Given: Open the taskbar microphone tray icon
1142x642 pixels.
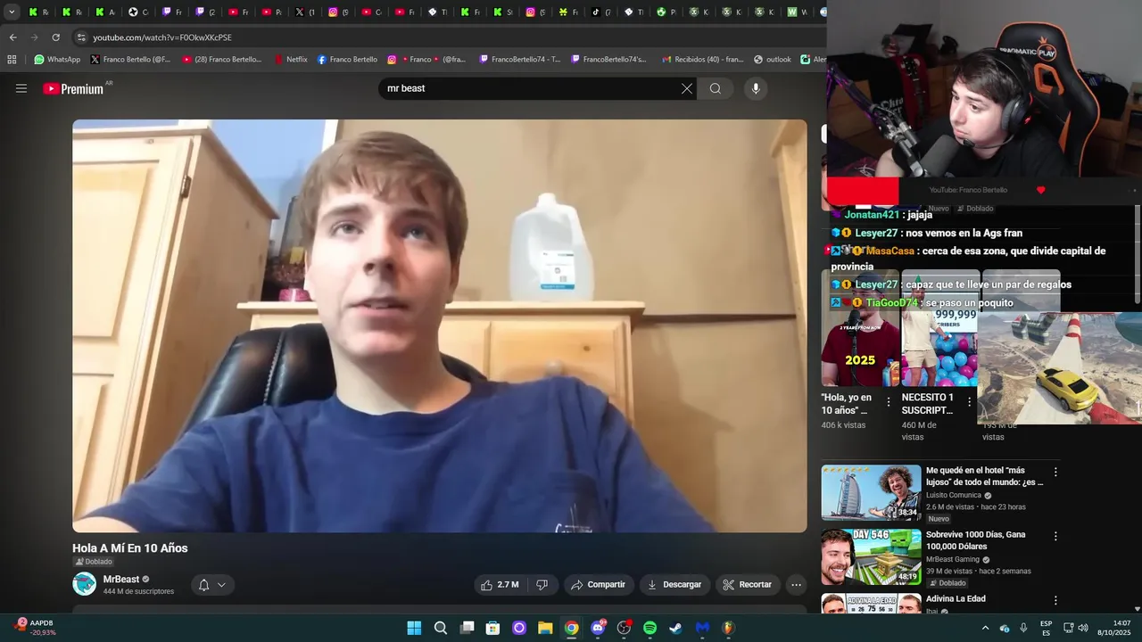Looking at the screenshot, I should [1023, 628].
